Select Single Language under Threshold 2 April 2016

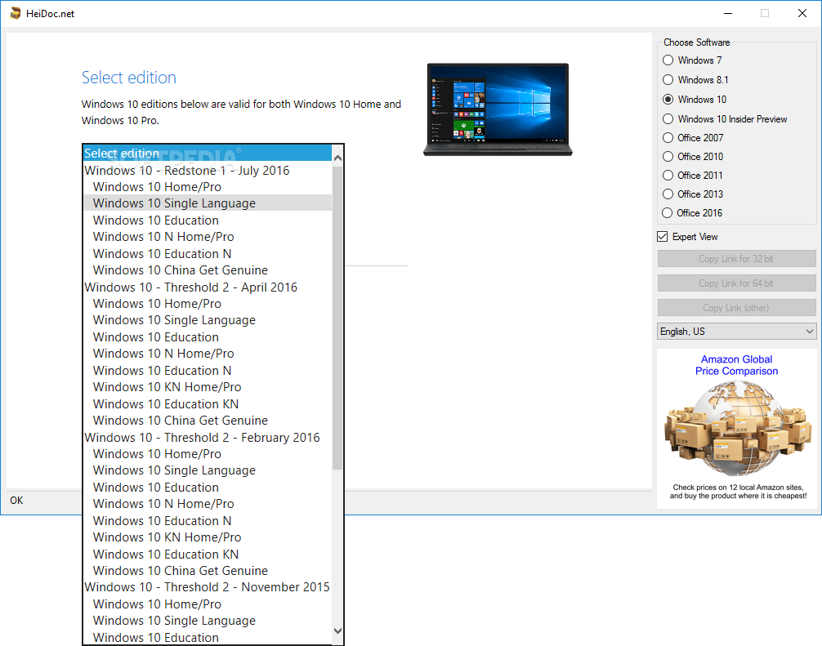[208, 319]
